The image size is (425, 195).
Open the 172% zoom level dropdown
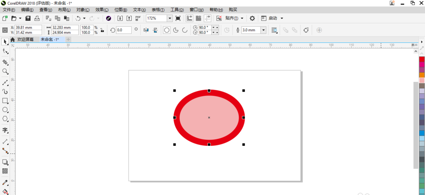(x=170, y=18)
